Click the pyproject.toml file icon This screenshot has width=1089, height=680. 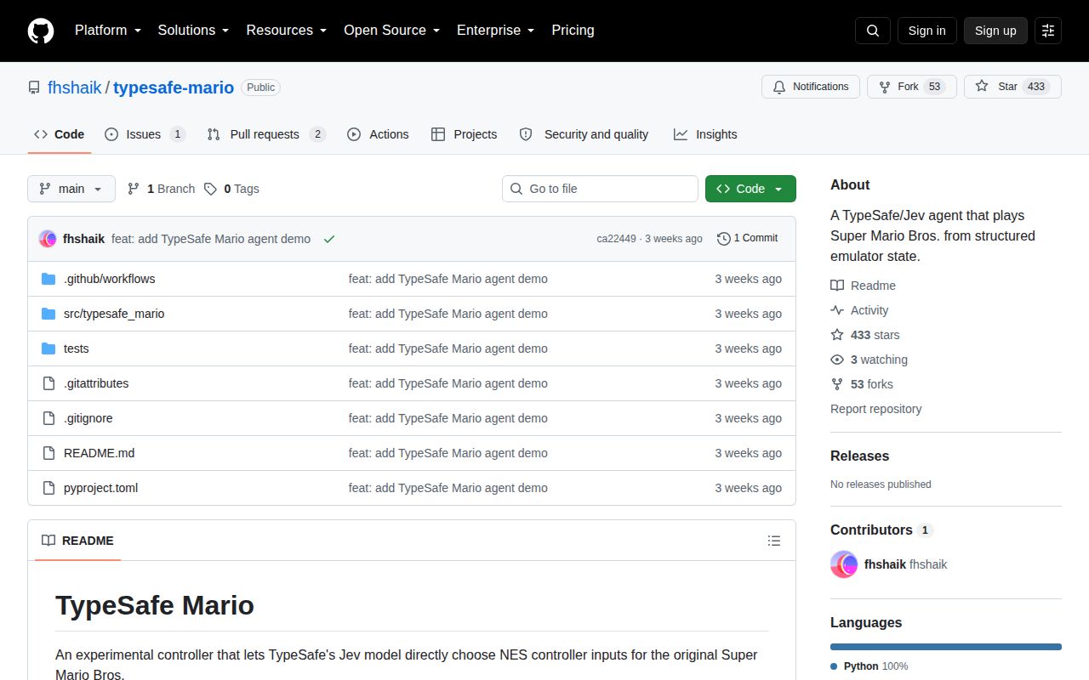pos(48,488)
